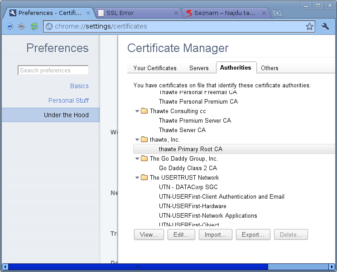Click the horizontal scrollbar thumb
Viewport: 337px width, 272px height.
(x=138, y=267)
